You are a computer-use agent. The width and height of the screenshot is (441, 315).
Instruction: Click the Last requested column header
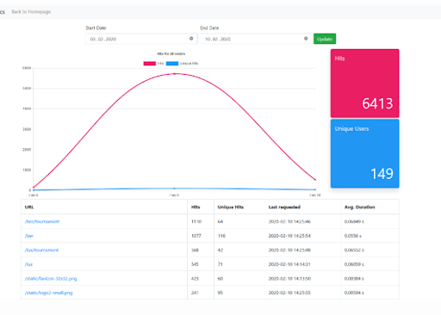(284, 207)
